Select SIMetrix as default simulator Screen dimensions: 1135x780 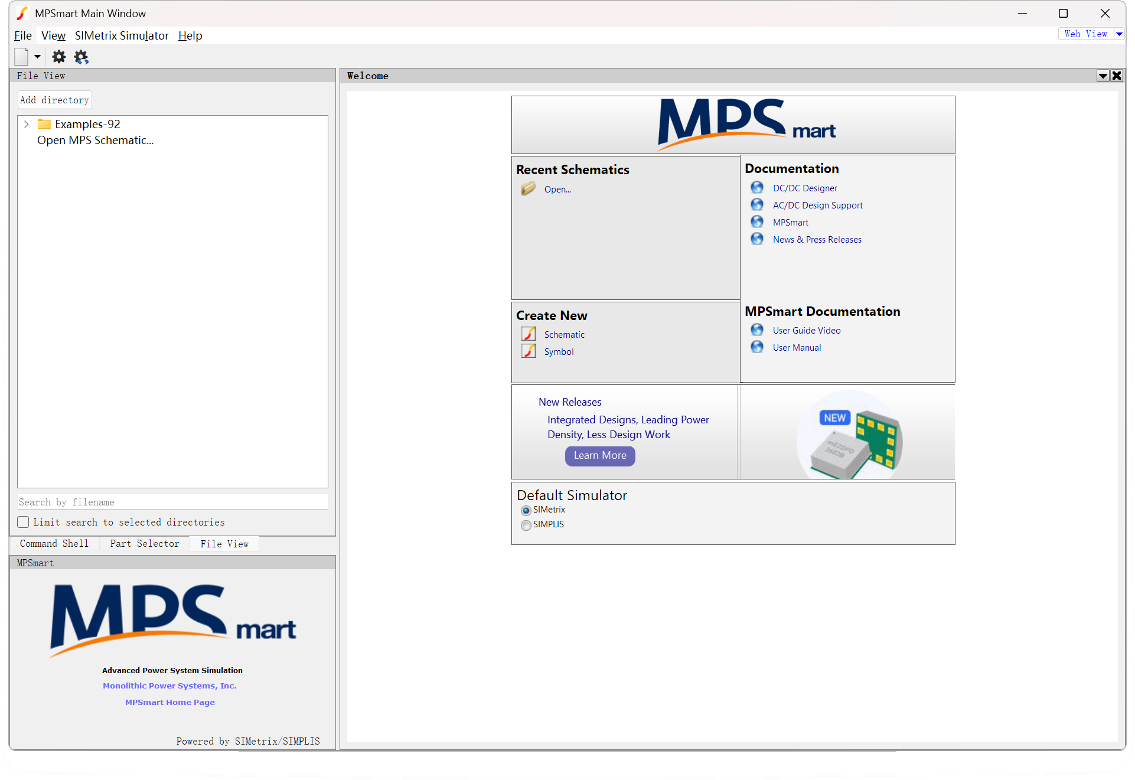point(526,510)
